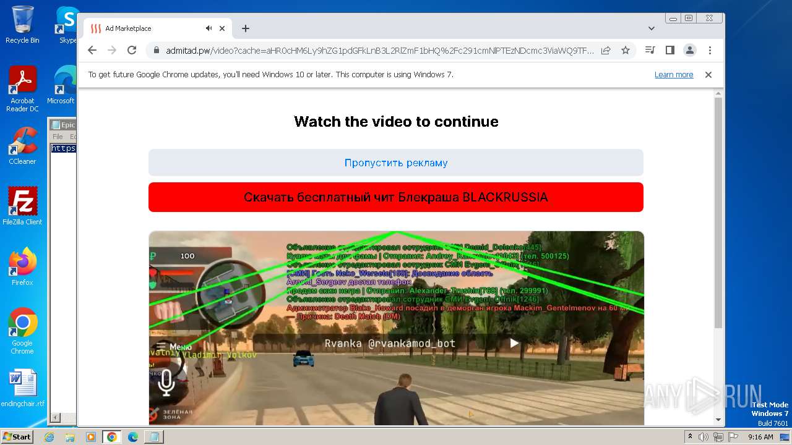Viewport: 792px width, 445px height.
Task: Mute the Ad Marketplace tab audio
Action: coord(209,28)
